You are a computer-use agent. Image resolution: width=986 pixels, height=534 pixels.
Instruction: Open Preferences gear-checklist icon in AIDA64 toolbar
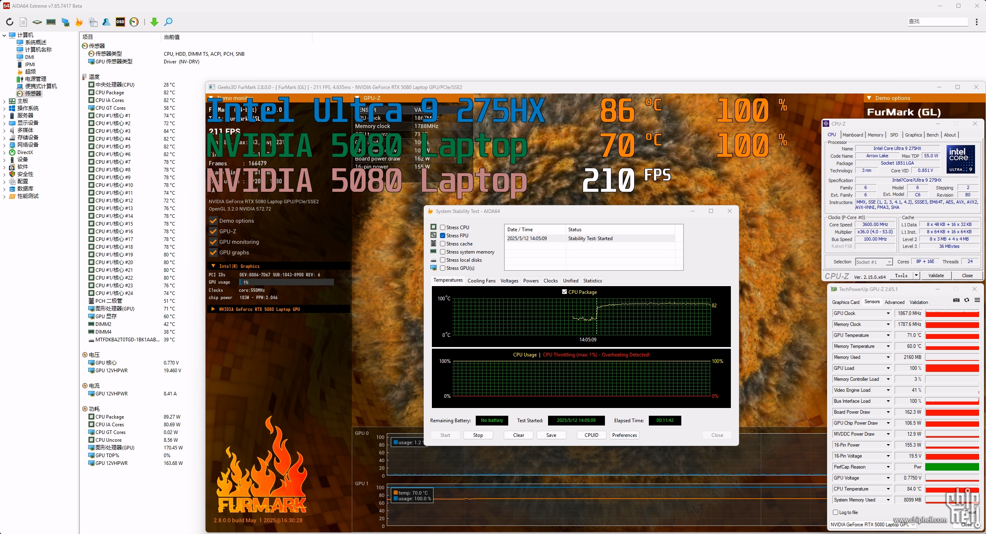(93, 22)
